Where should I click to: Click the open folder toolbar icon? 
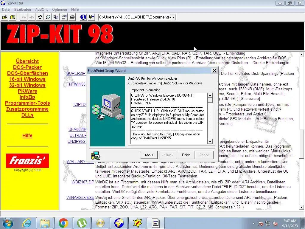point(5,17)
